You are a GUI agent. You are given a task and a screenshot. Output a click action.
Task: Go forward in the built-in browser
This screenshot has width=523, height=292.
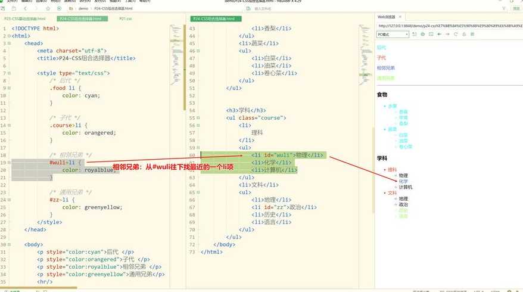(x=447, y=35)
